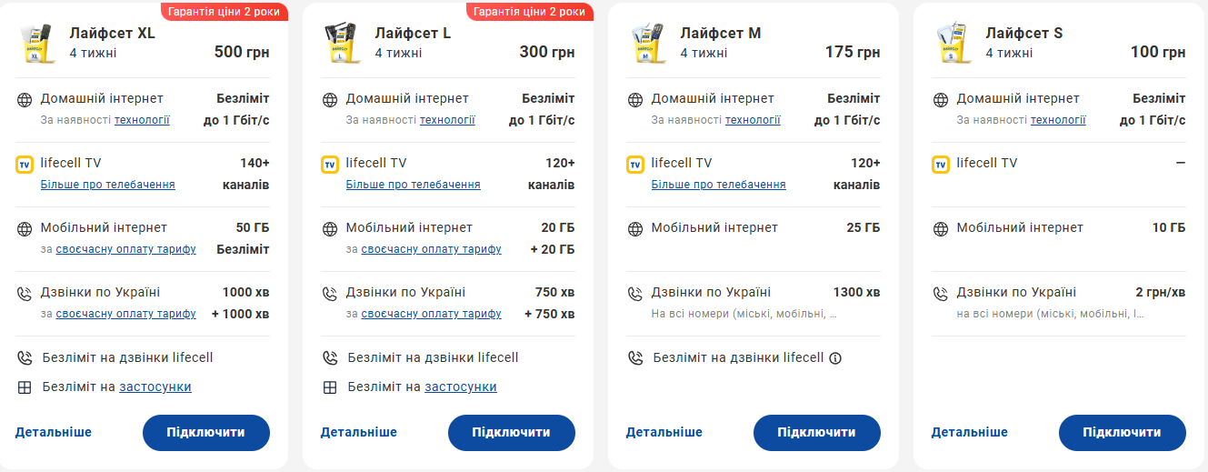Click the Лайфсет M package icon

coord(646,44)
